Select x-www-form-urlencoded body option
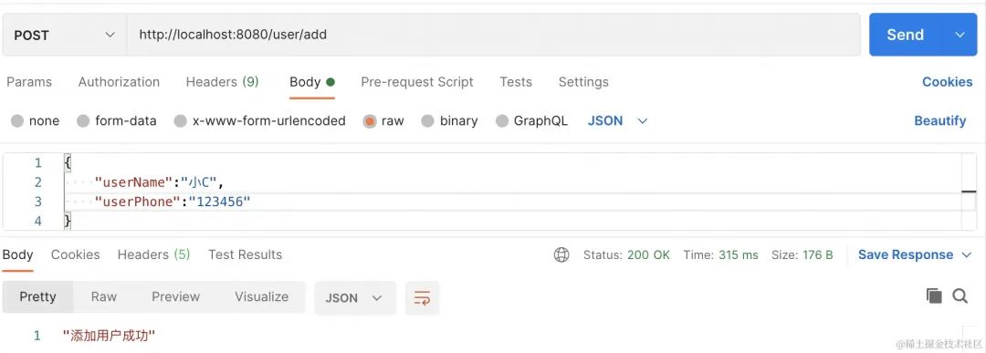The image size is (986, 353). (x=181, y=121)
